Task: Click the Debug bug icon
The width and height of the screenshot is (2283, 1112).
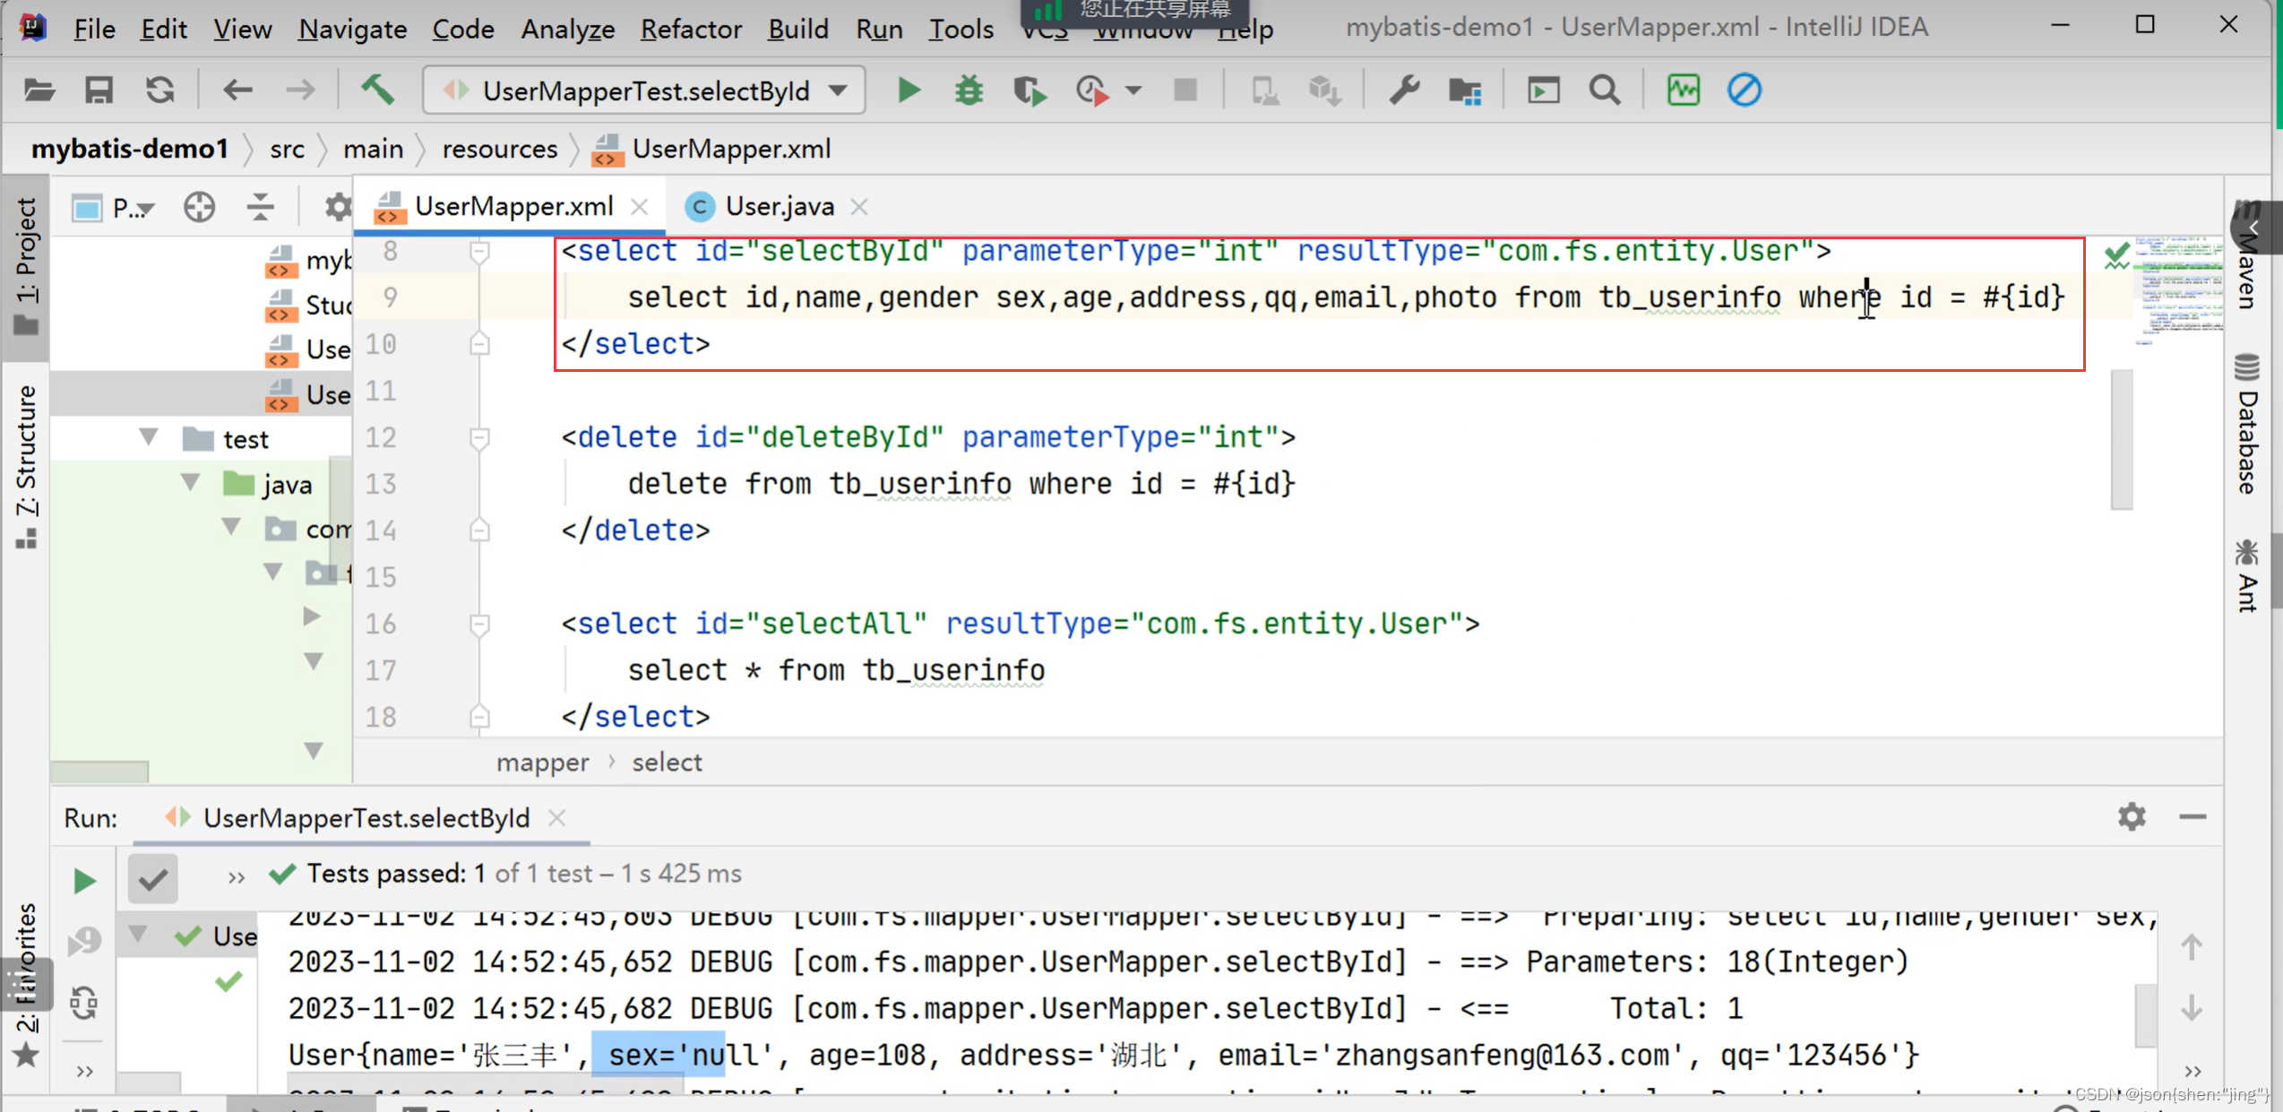Action: [x=969, y=91]
